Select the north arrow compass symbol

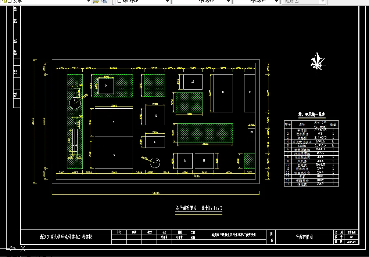point(318,62)
